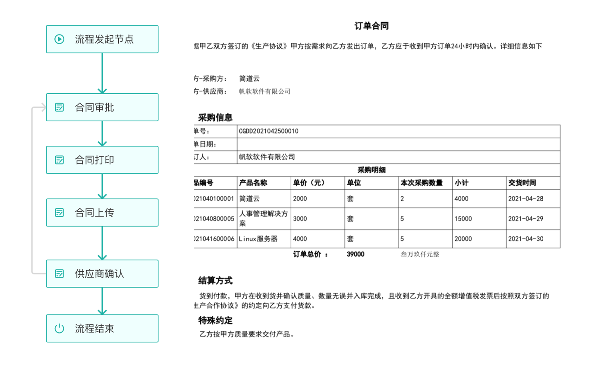Click the 采购明细 table heading
Viewport: 601px width, 365px height.
click(x=371, y=170)
